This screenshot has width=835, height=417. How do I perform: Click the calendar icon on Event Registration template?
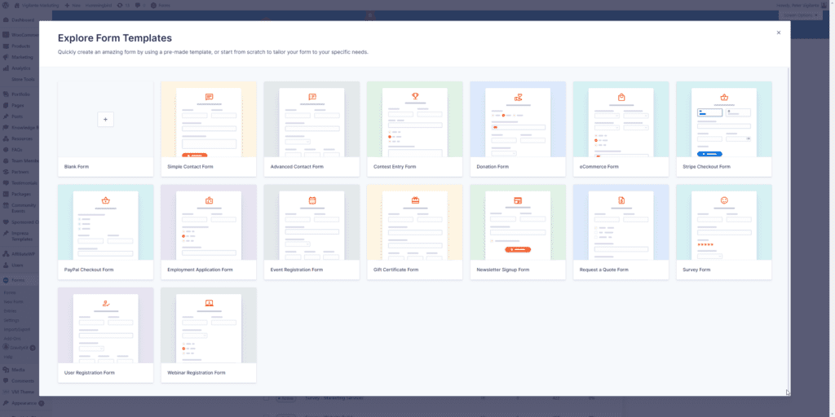point(312,200)
